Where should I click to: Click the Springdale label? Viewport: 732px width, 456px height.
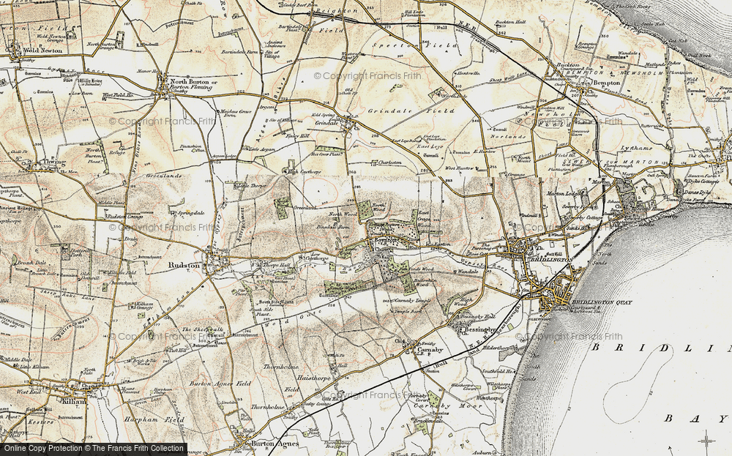pyautogui.click(x=191, y=213)
